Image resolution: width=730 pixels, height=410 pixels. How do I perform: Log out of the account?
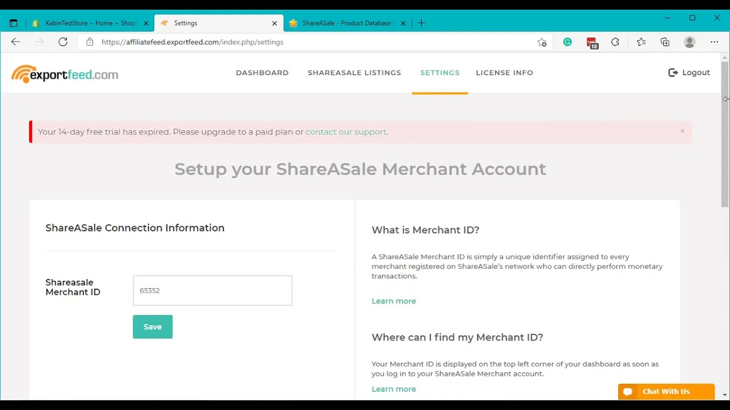point(689,73)
